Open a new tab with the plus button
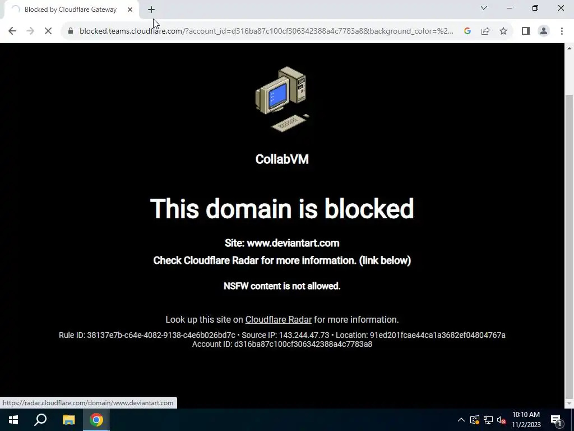This screenshot has height=431, width=574. click(x=151, y=10)
